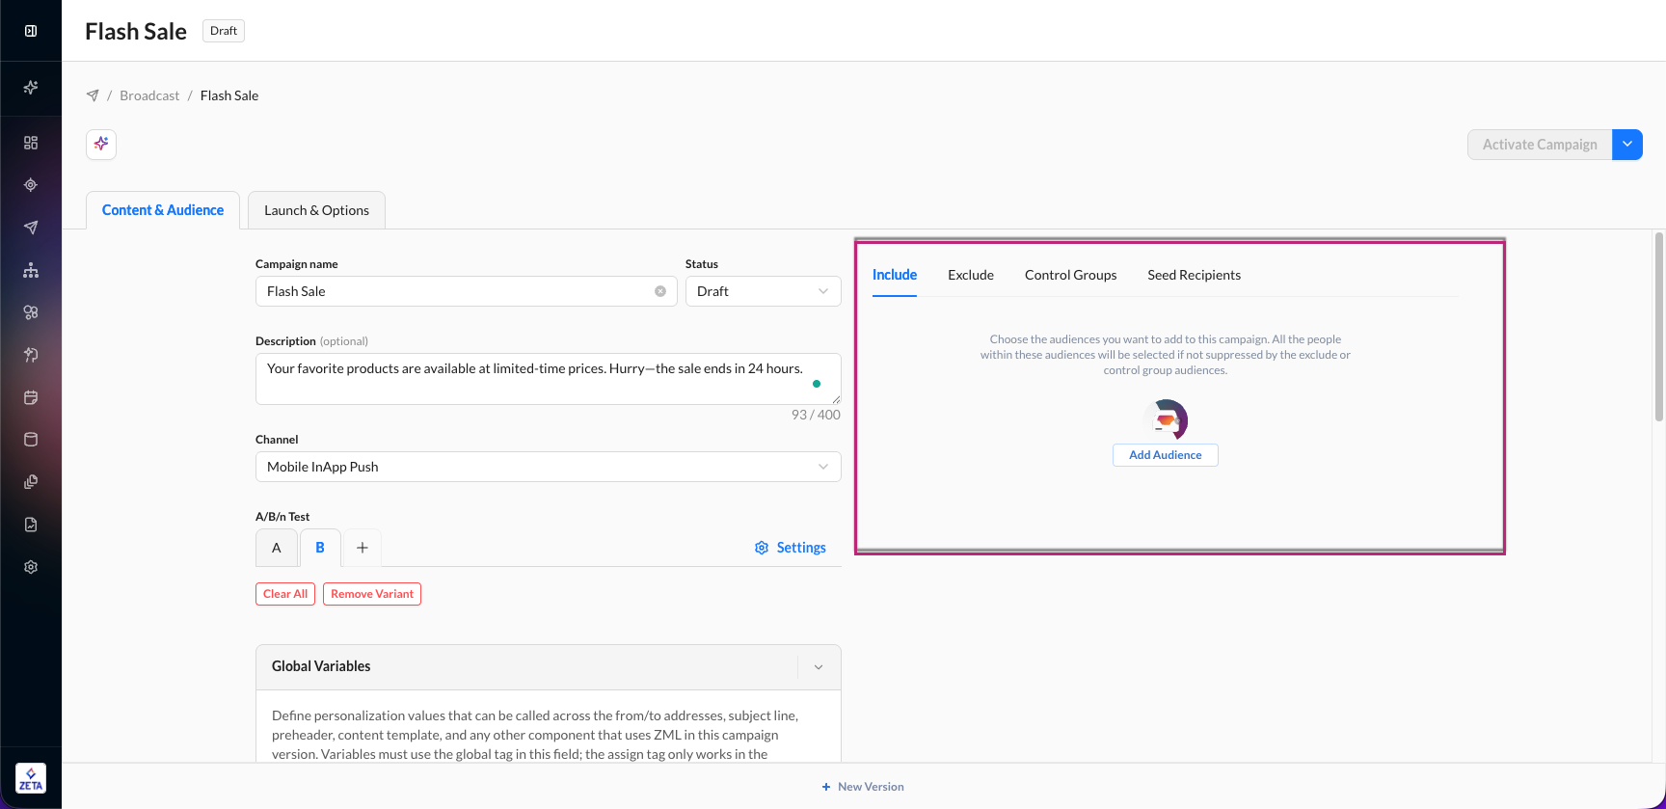
Task: Click the Flash Sale breadcrumb text
Action: [229, 95]
